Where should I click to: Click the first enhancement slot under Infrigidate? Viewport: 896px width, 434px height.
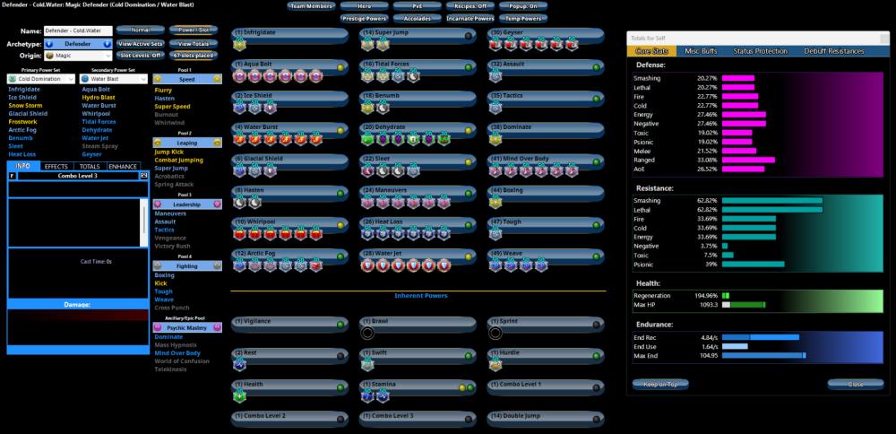(x=239, y=44)
